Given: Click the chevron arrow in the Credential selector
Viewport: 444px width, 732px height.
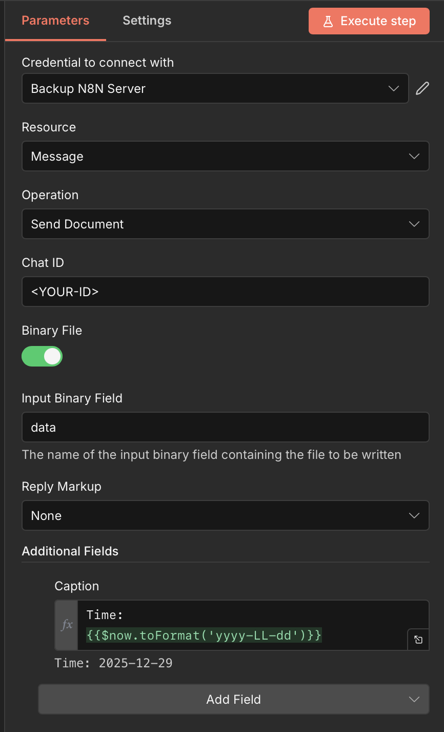Looking at the screenshot, I should pos(394,88).
